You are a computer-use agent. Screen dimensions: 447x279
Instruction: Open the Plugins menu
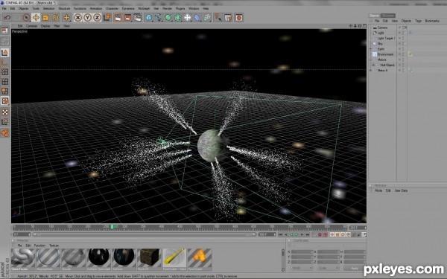(180, 8)
